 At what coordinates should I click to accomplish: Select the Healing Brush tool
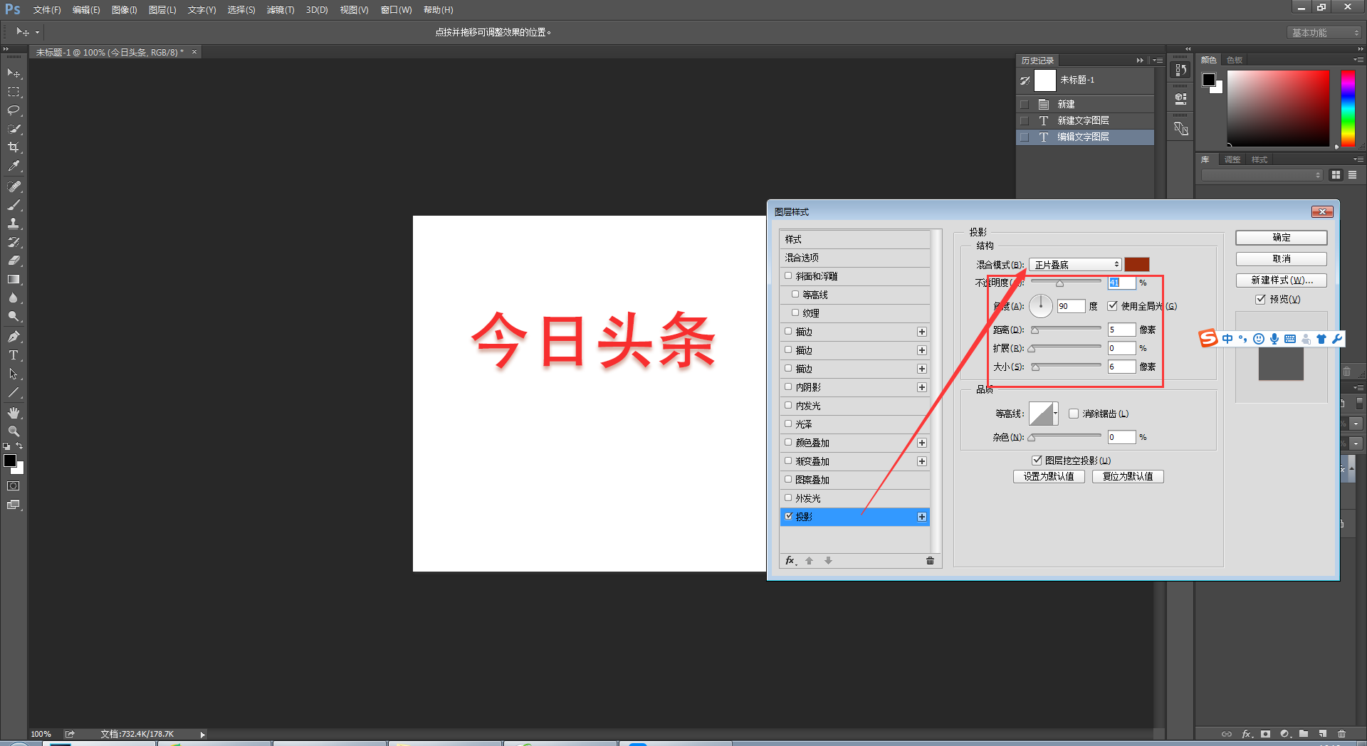tap(14, 186)
